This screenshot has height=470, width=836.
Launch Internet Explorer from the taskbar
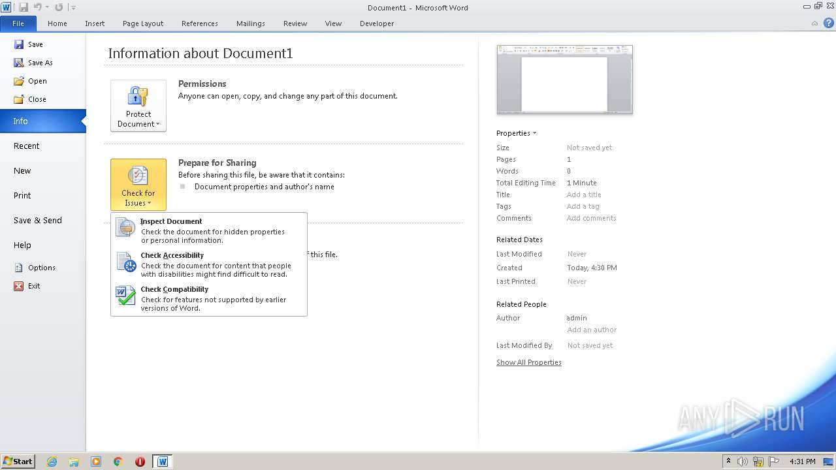click(52, 462)
